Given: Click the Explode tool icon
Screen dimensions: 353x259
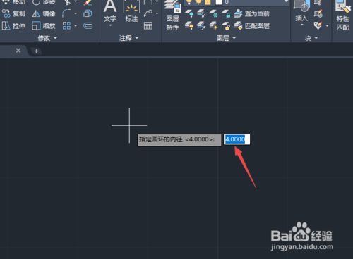Looking at the screenshot, I should [x=88, y=13].
